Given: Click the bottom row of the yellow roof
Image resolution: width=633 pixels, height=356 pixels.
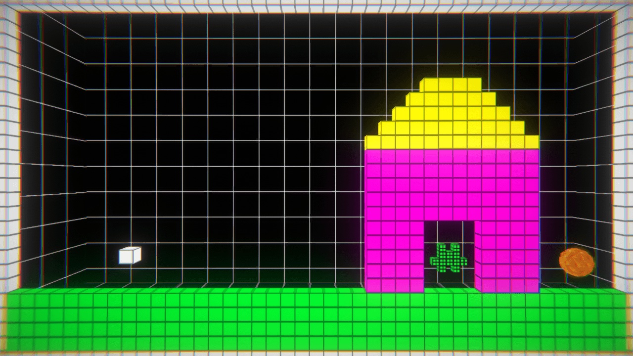Looking at the screenshot, I should click(x=451, y=142).
